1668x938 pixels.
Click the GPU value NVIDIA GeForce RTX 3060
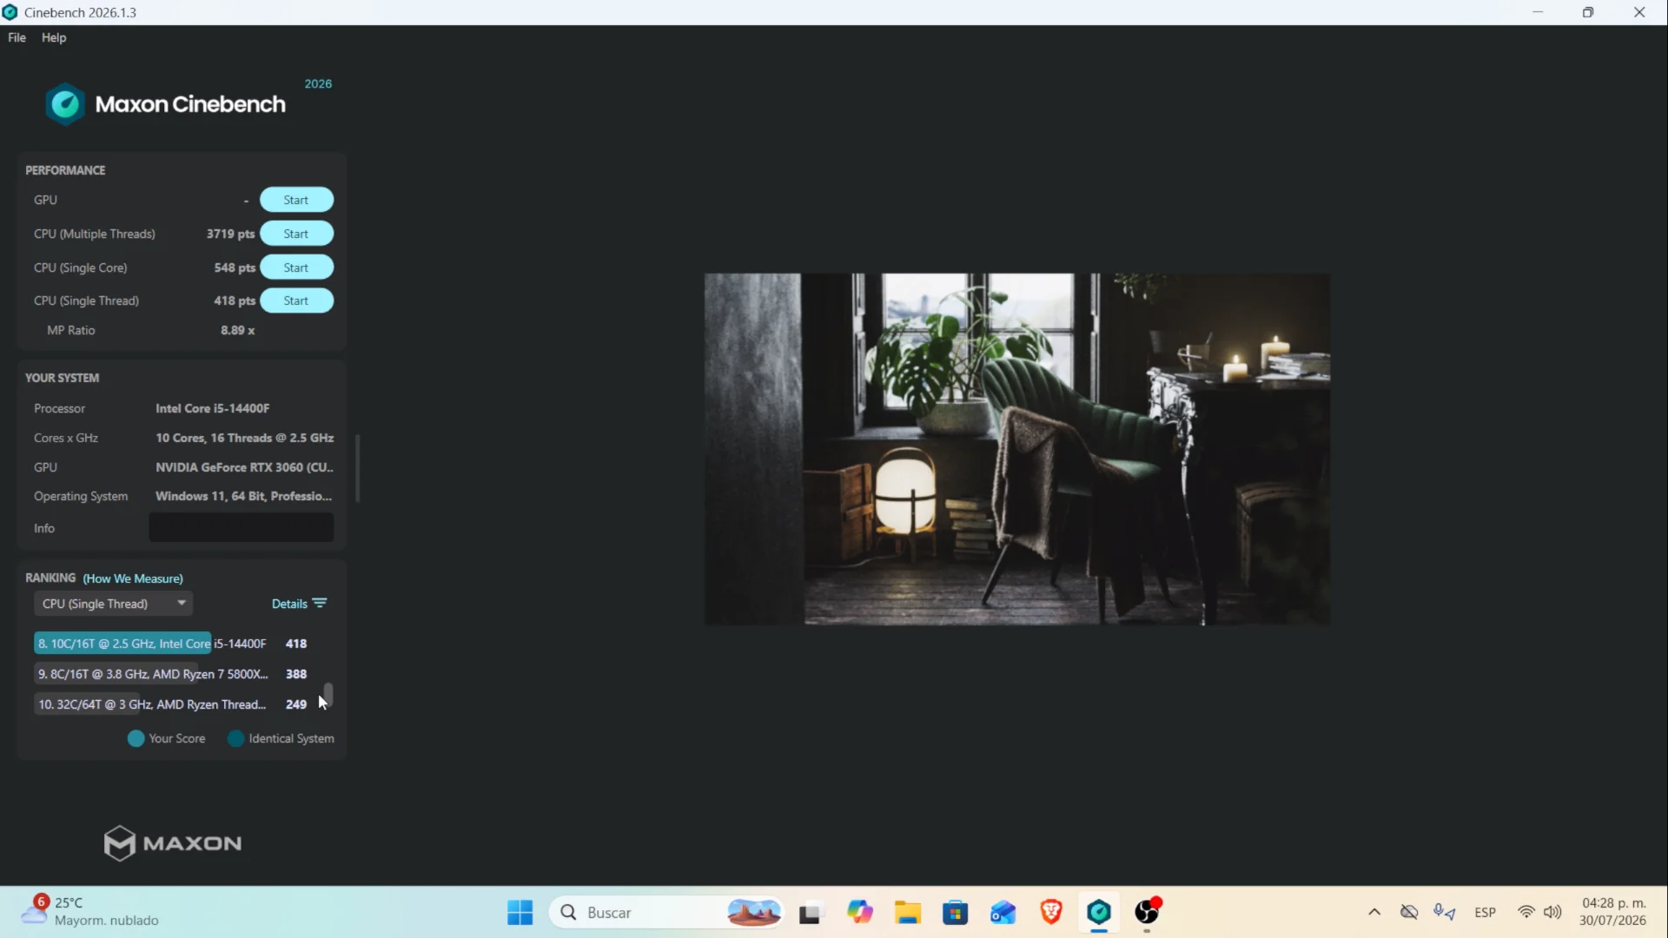click(x=244, y=467)
